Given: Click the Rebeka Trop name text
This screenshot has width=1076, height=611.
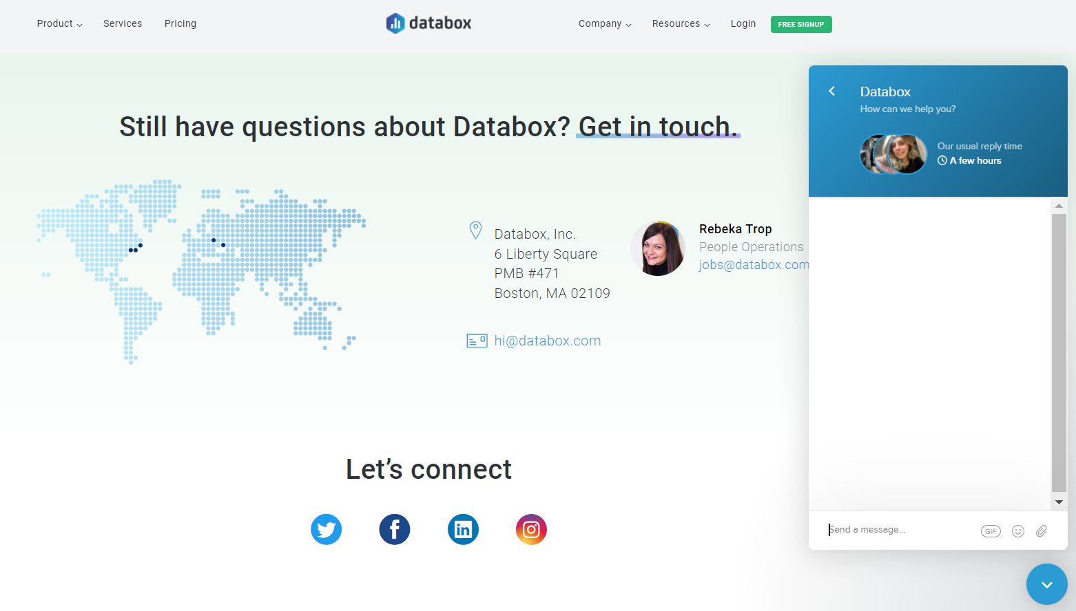Looking at the screenshot, I should pos(735,229).
